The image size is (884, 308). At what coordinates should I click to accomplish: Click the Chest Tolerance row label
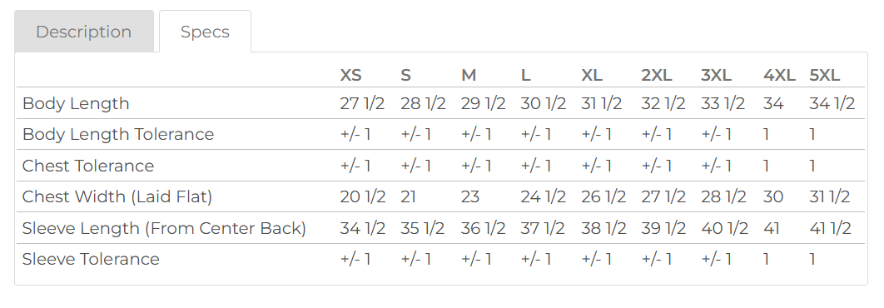pos(88,166)
